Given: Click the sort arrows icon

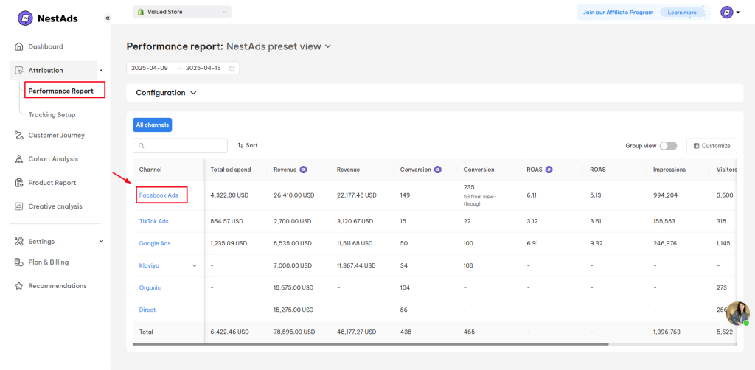Looking at the screenshot, I should pyautogui.click(x=240, y=145).
